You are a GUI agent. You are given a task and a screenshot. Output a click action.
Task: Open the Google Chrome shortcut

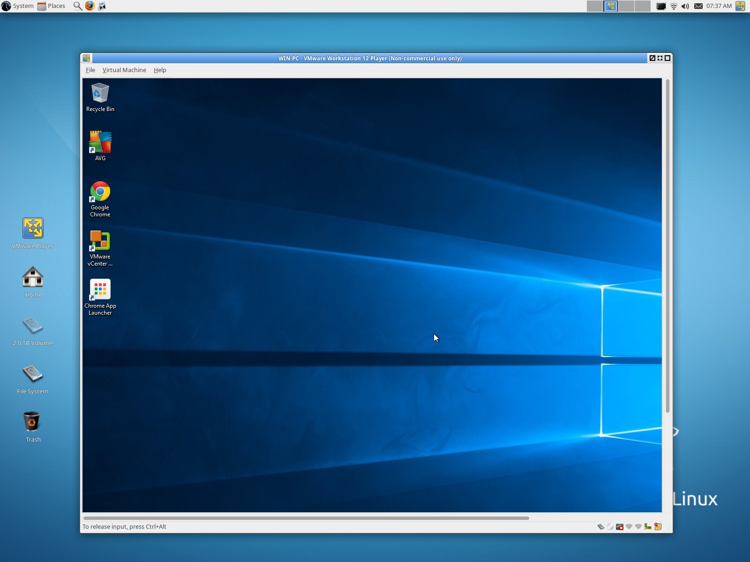100,199
